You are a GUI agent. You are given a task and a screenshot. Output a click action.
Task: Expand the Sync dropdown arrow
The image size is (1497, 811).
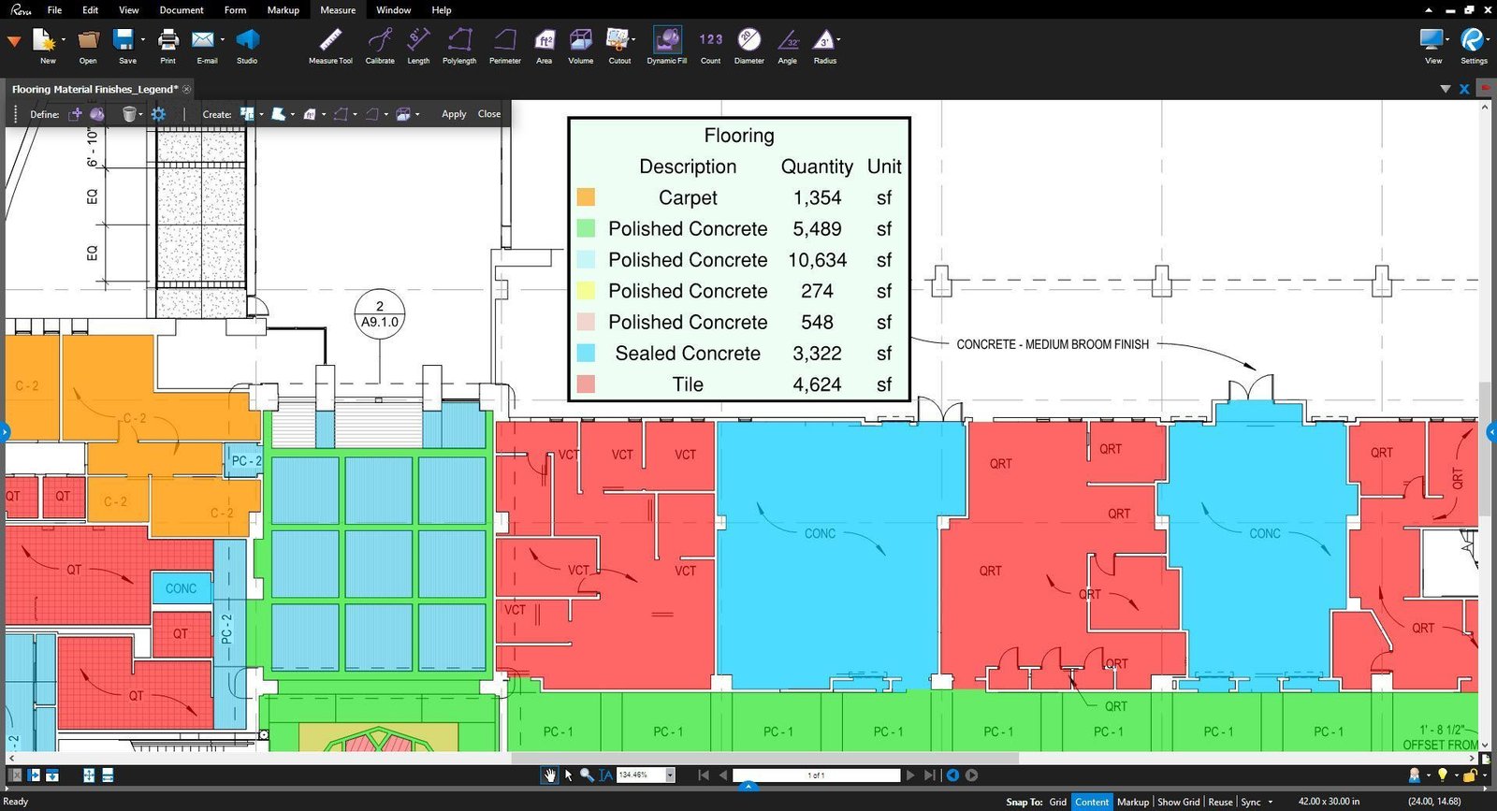point(1270,802)
